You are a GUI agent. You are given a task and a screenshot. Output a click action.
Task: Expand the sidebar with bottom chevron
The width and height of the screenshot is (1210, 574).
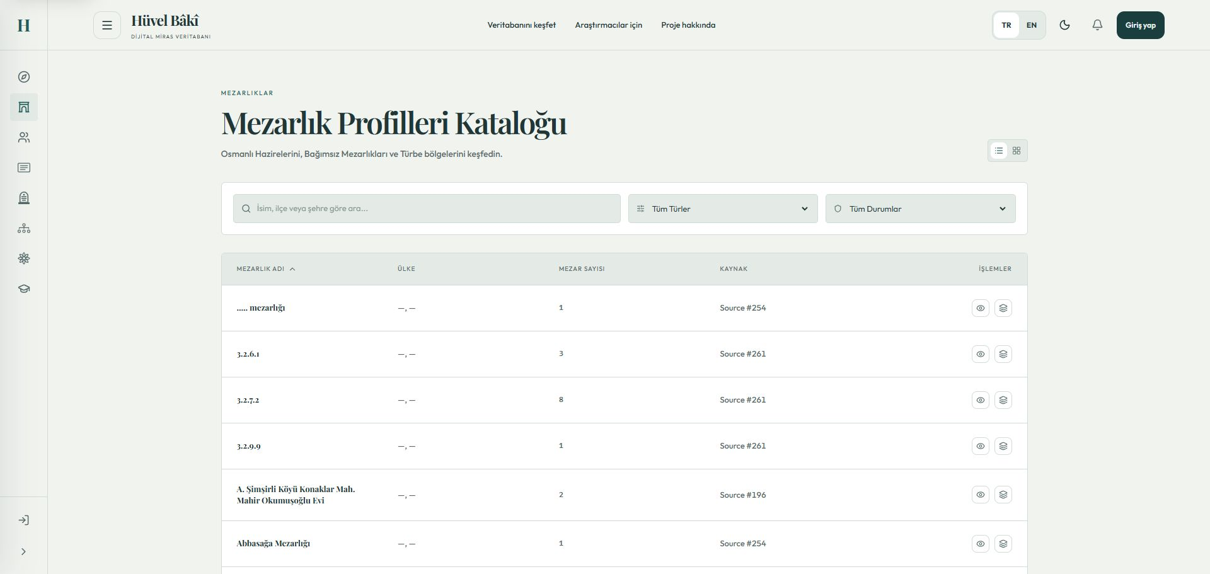click(x=24, y=552)
